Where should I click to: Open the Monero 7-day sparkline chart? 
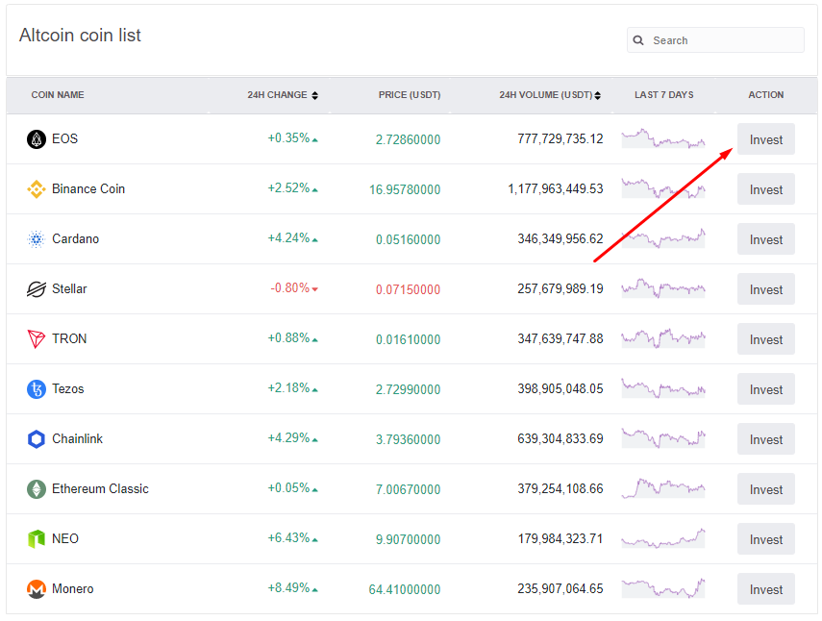tap(663, 588)
